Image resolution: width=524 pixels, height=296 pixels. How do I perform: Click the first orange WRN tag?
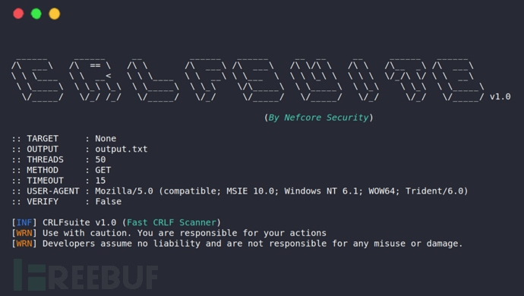tap(24, 233)
